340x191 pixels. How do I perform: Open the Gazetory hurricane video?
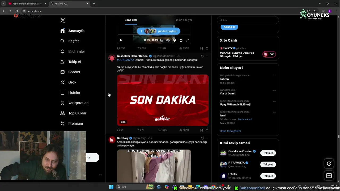coord(154,166)
